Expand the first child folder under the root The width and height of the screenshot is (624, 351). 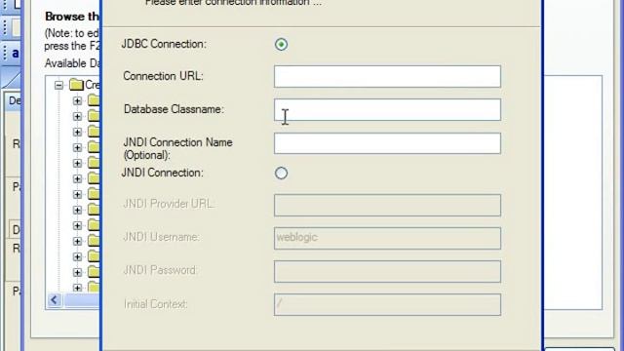pyautogui.click(x=77, y=100)
